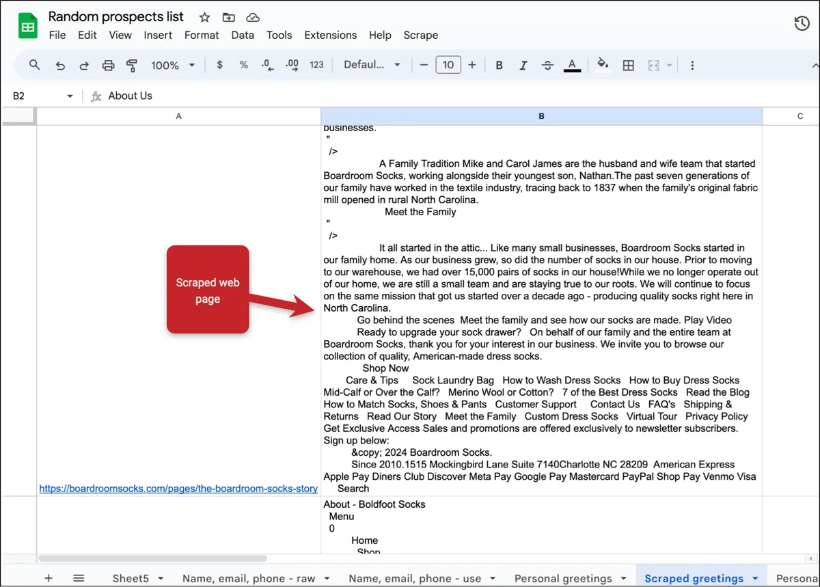Open the Edit menu
820x587 pixels.
tap(87, 35)
